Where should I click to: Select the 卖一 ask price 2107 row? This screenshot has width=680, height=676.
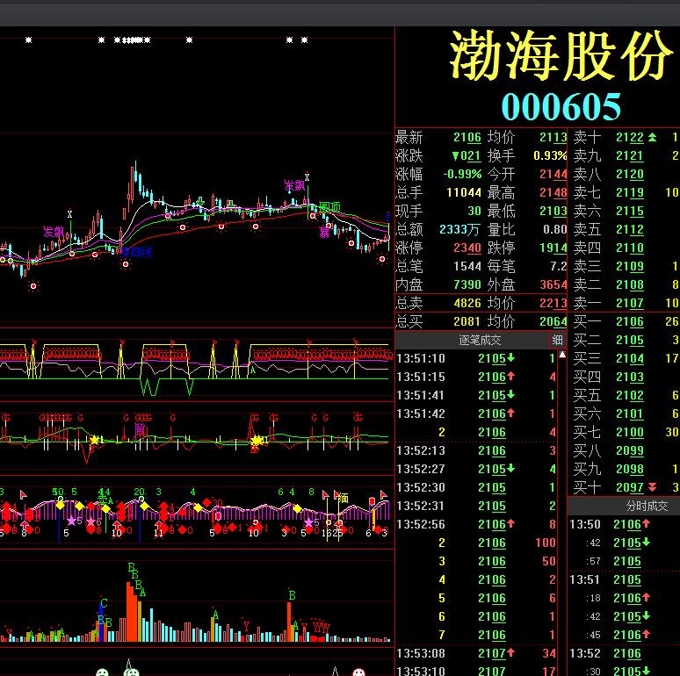[x=623, y=303]
